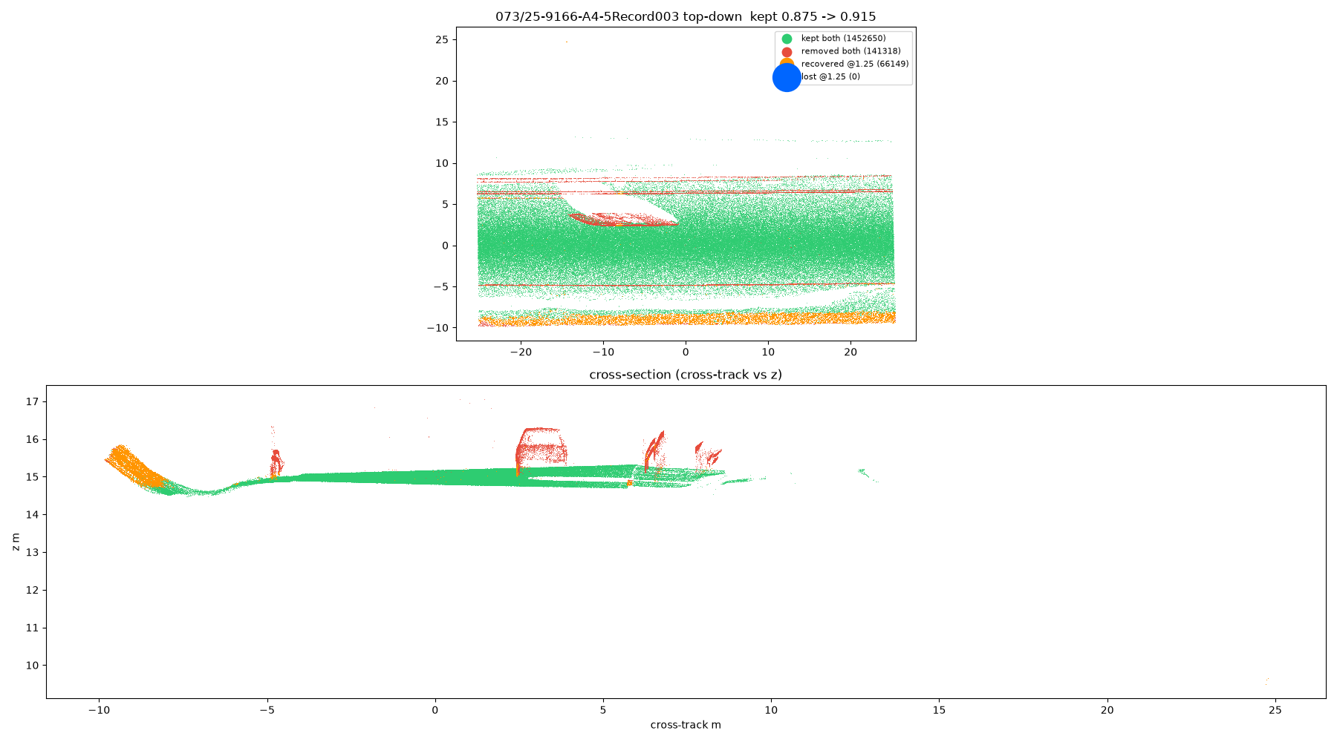Click the 'kept both (1452650)' legend text
Viewport: 1337px width, 742px height.
pos(843,39)
